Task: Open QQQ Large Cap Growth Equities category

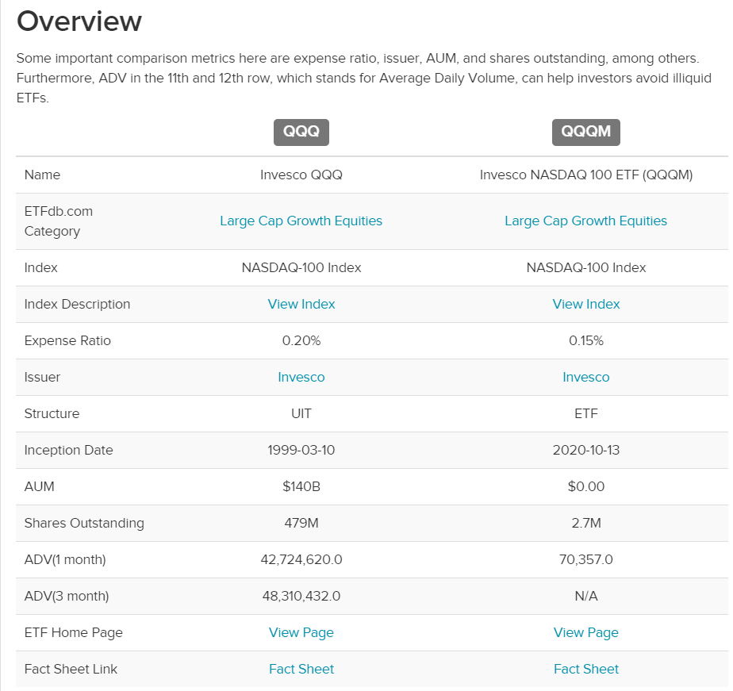Action: (301, 221)
